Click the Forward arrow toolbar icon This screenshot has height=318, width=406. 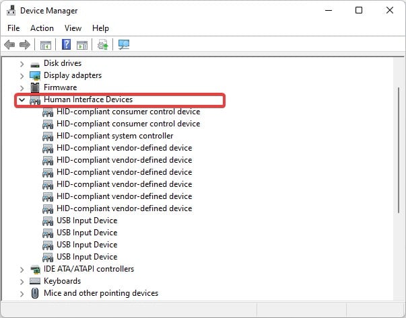point(25,45)
